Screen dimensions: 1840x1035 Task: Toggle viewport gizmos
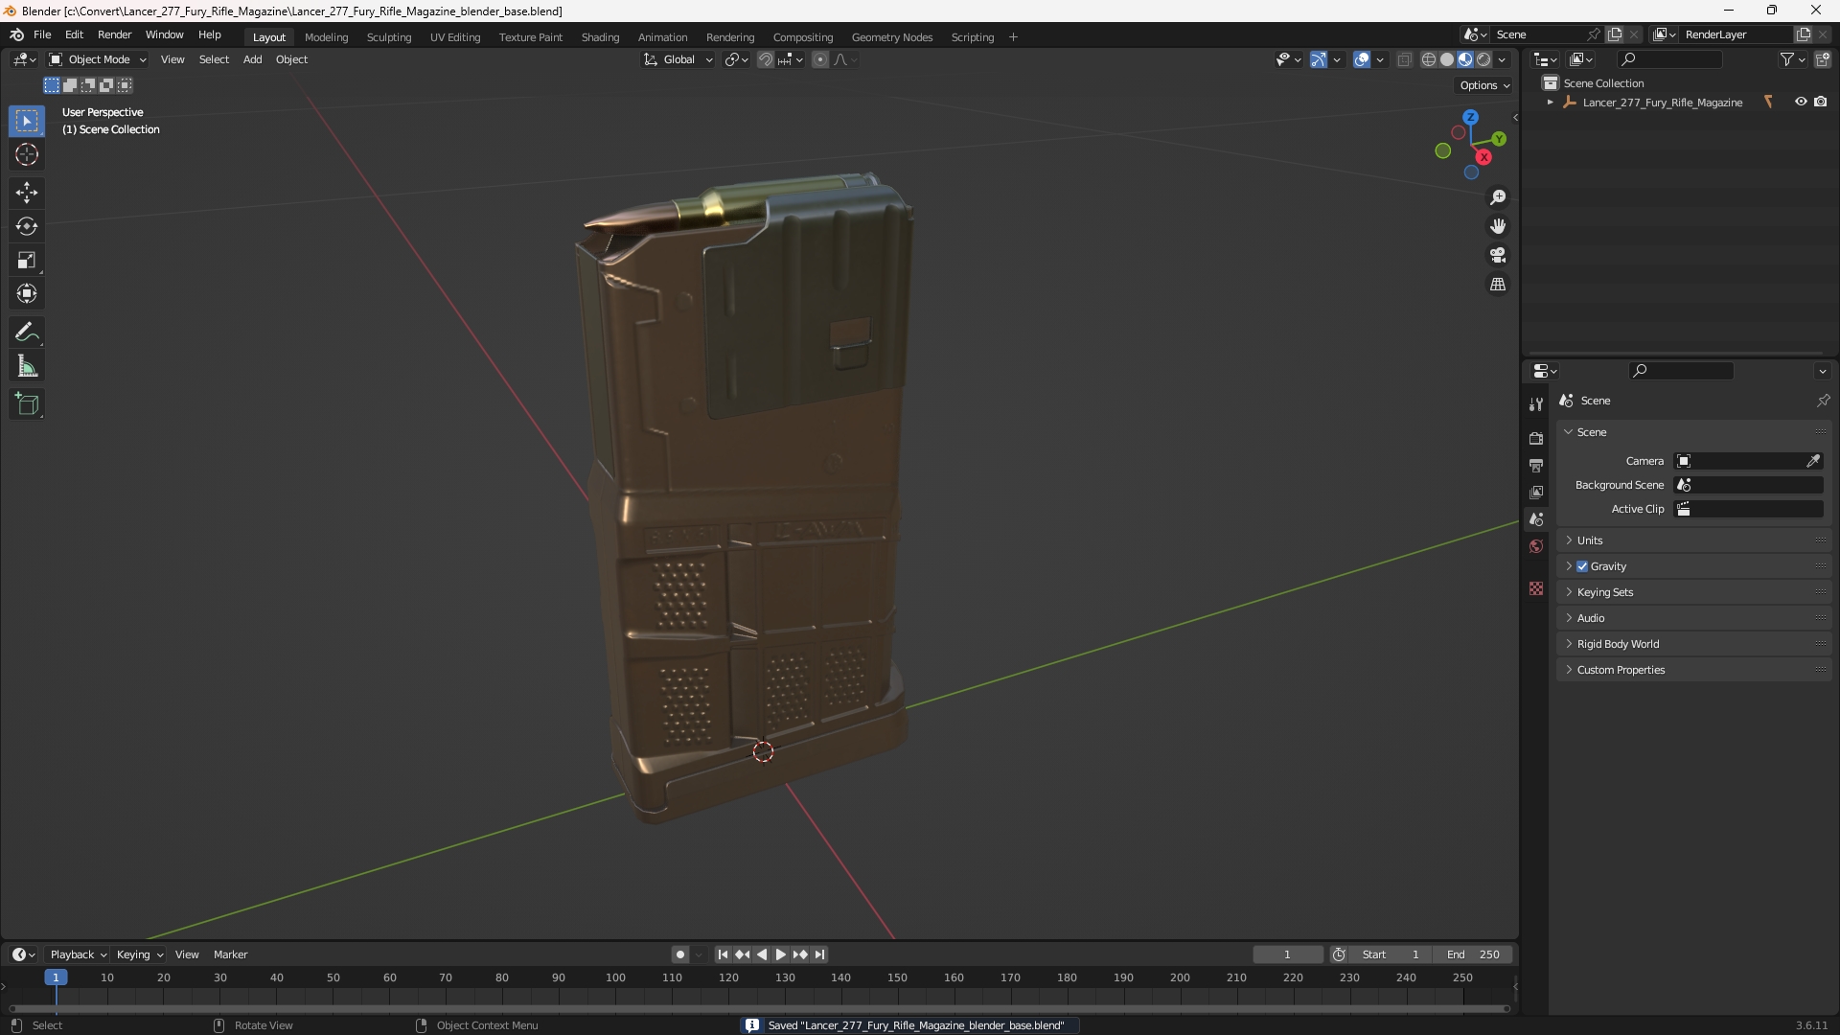(1319, 59)
